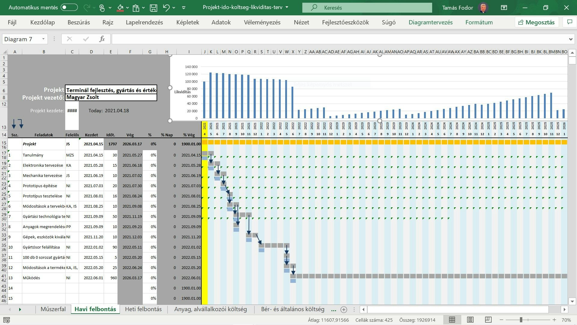Click the zoom slider handle
The width and height of the screenshot is (577, 325).
[521, 320]
